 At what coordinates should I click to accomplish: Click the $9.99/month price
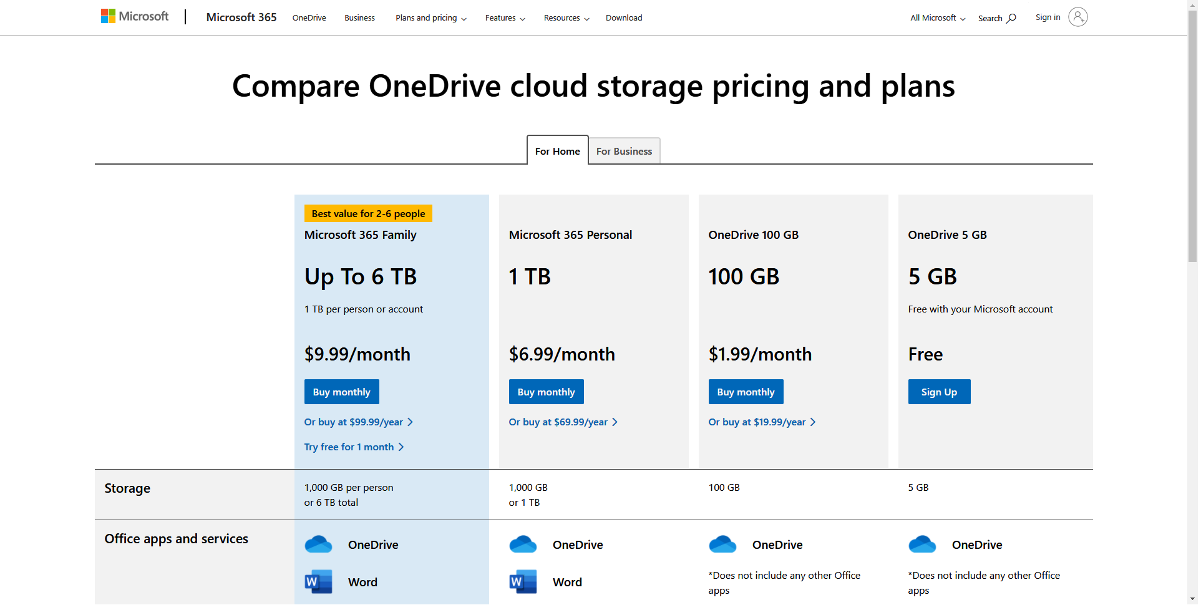coord(357,354)
